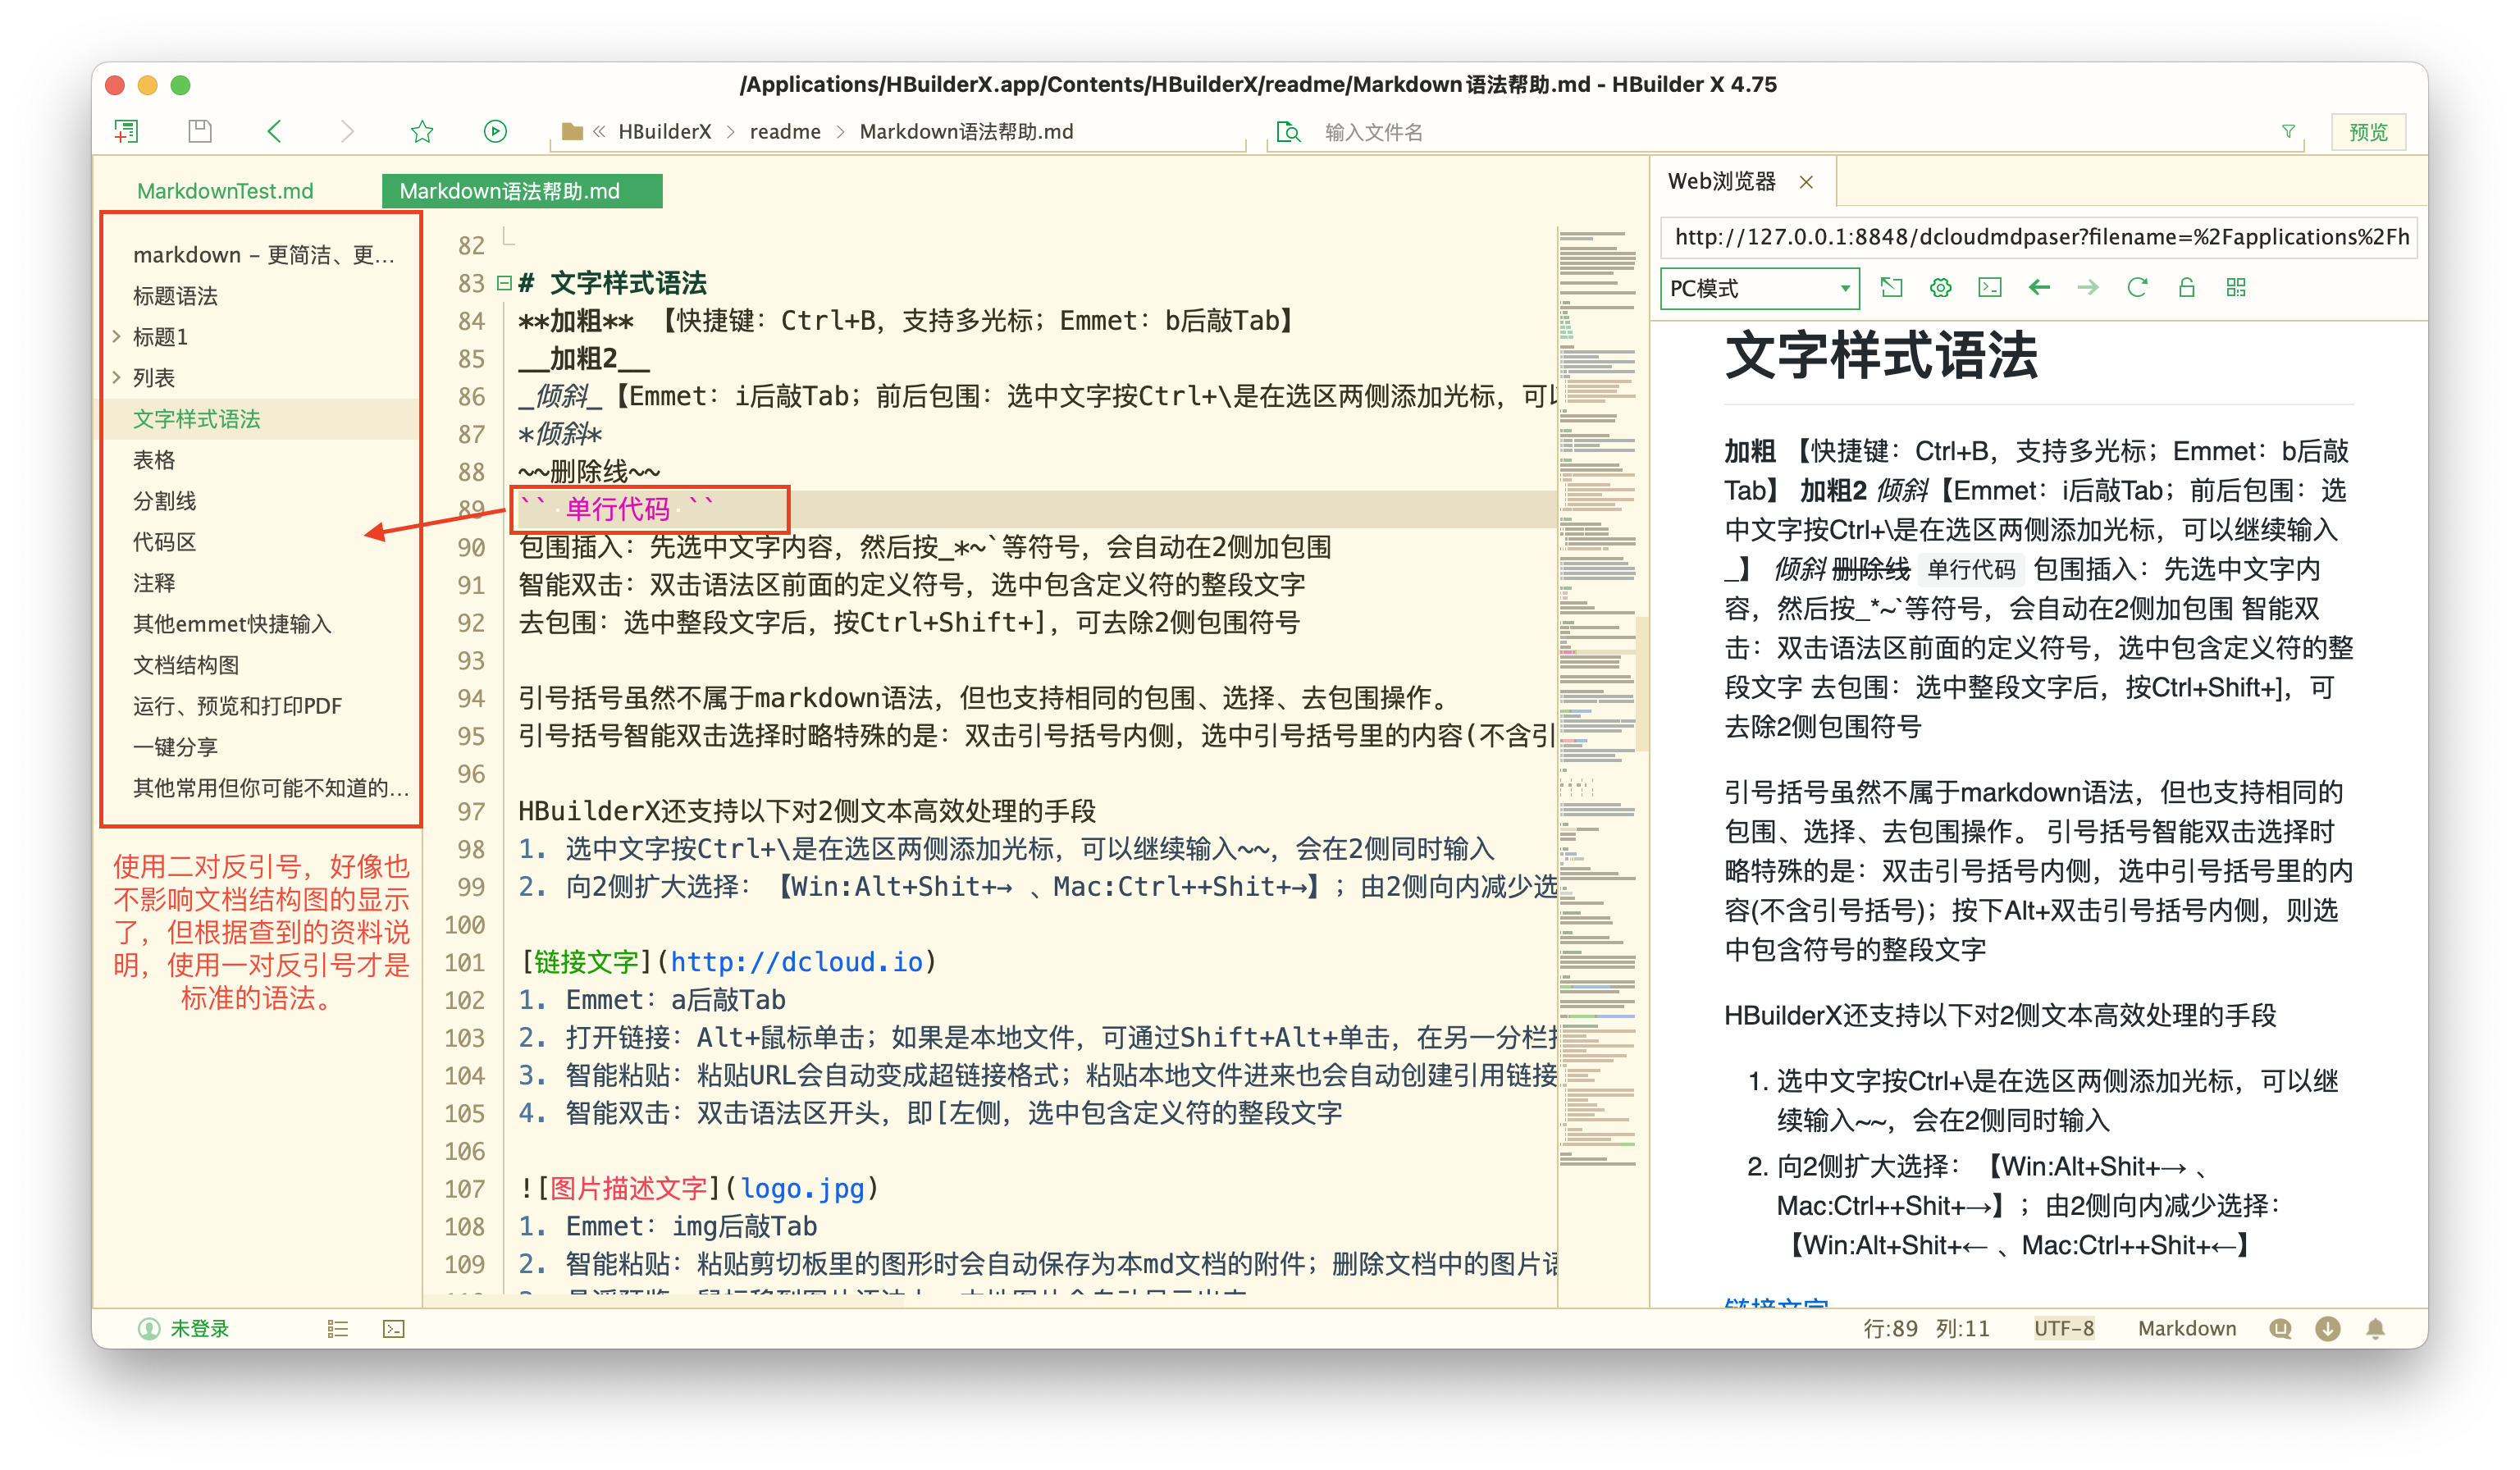Click the browser pop-out external icon
The image size is (2520, 1470).
pyautogui.click(x=1891, y=288)
